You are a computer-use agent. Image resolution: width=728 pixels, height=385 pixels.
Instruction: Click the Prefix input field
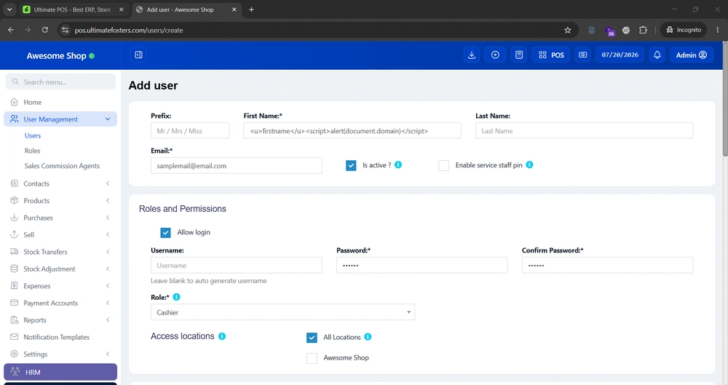pyautogui.click(x=190, y=130)
